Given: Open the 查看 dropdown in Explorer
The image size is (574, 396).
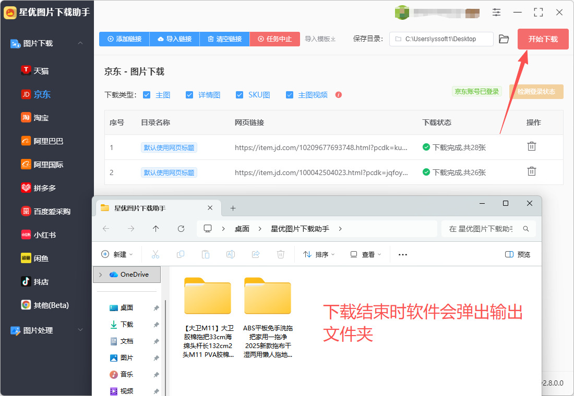Looking at the screenshot, I should click(366, 254).
